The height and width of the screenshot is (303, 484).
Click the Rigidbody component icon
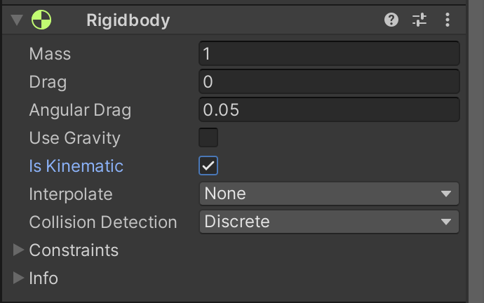[41, 20]
